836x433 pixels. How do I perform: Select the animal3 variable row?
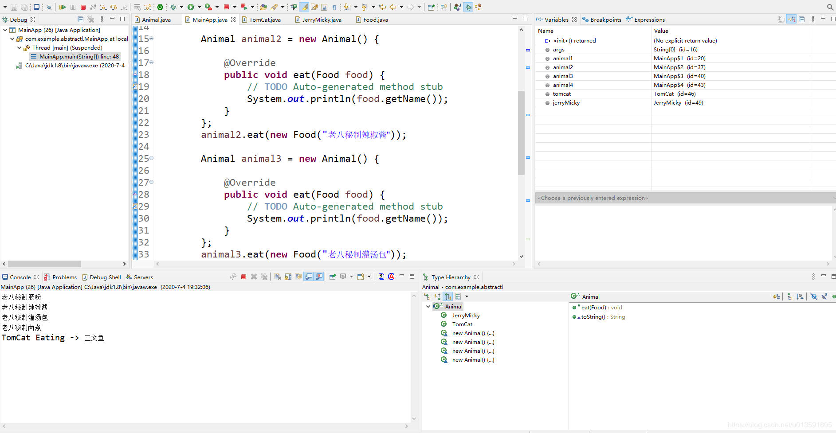[672, 76]
